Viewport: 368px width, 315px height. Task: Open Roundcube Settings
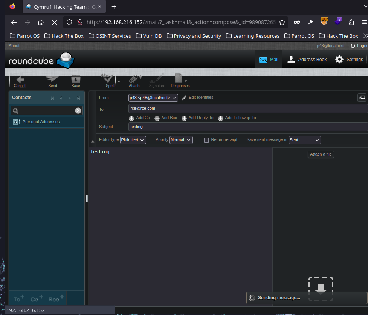pos(349,60)
